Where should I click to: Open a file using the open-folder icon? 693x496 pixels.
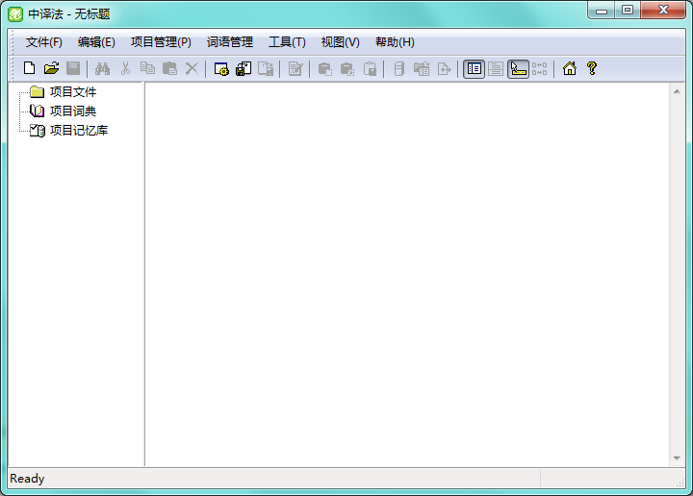51,68
